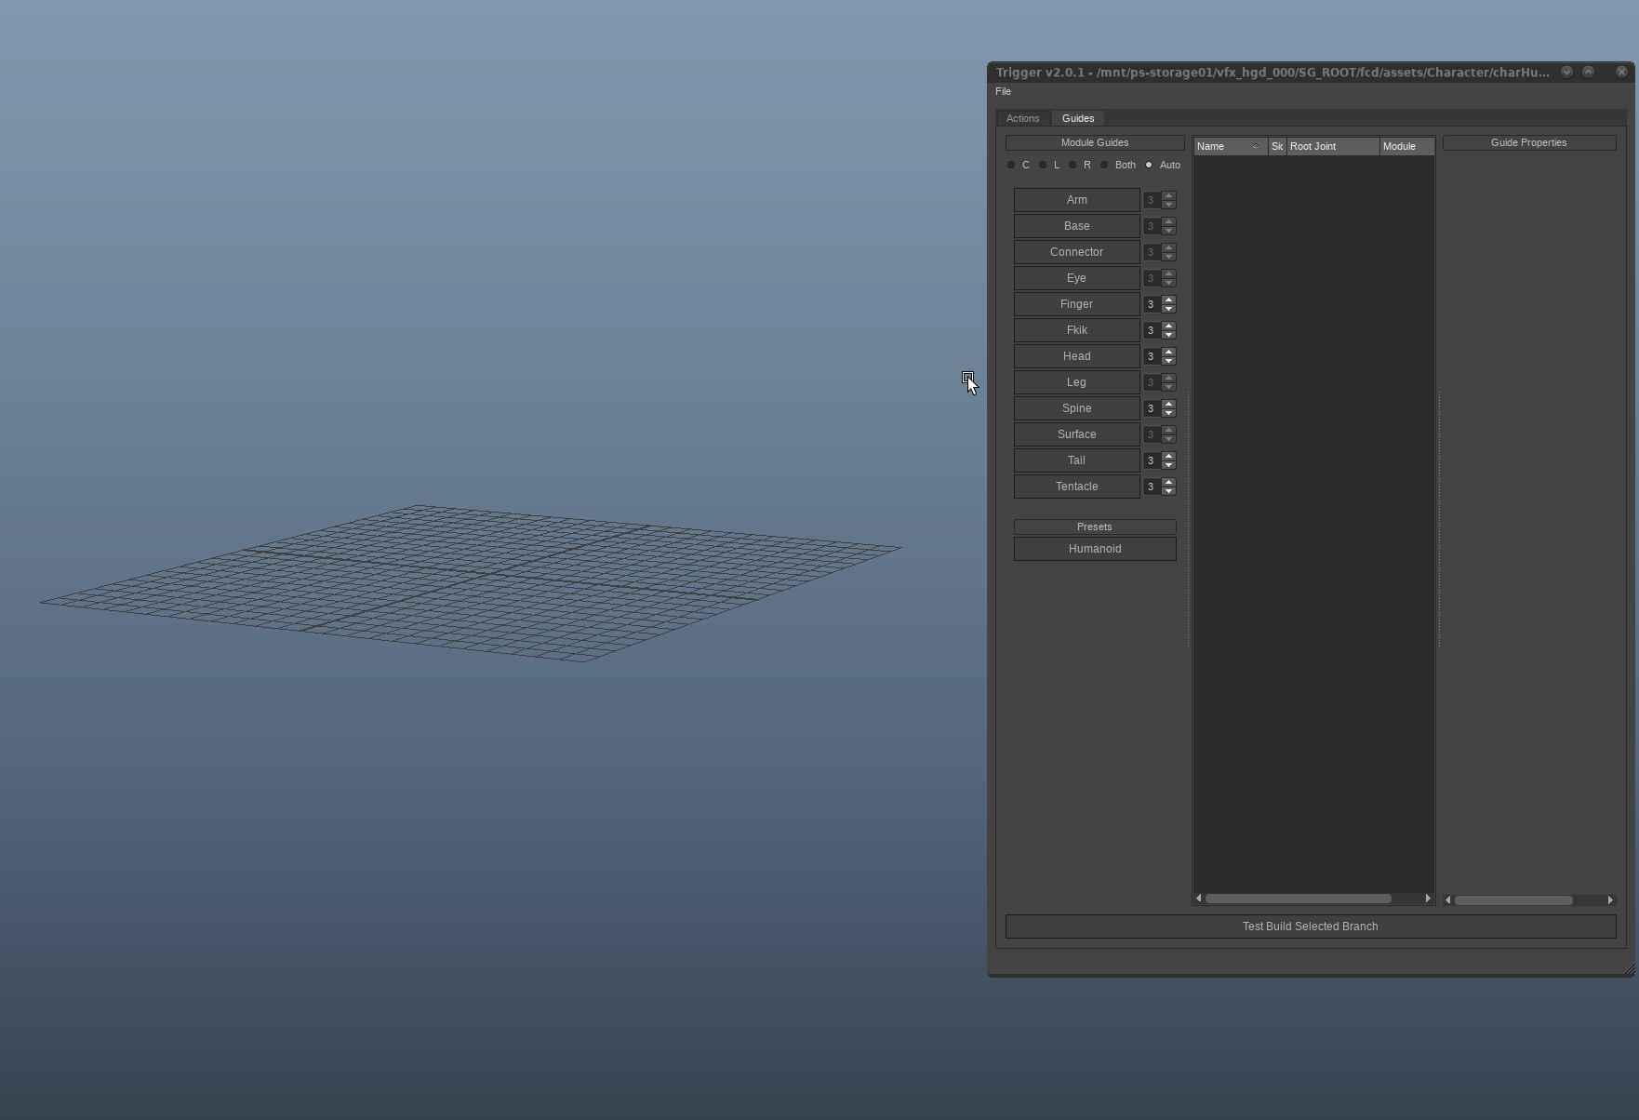
Task: Select the C side radio button
Action: tap(1011, 165)
